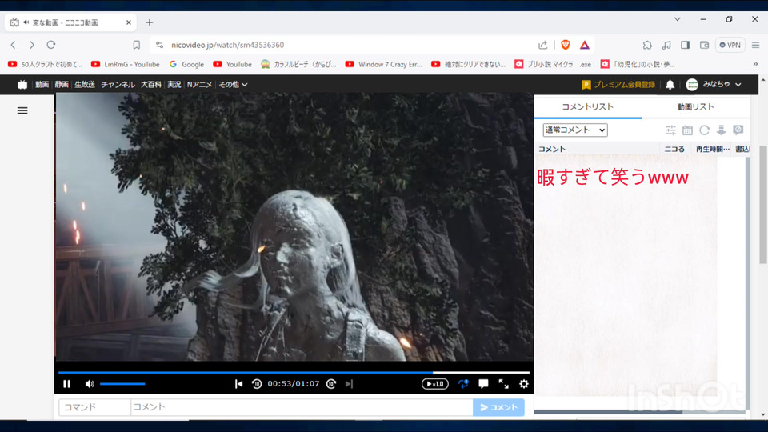Bookmark this page

click(x=137, y=45)
